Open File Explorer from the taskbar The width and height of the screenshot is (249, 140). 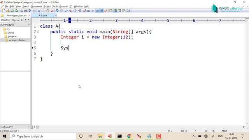pyautogui.click(x=100, y=136)
